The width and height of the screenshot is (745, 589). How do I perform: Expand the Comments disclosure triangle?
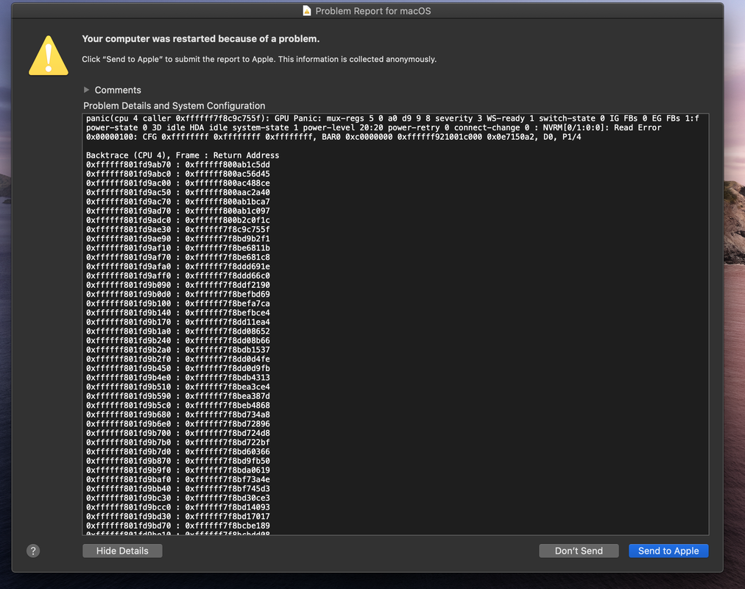click(86, 90)
